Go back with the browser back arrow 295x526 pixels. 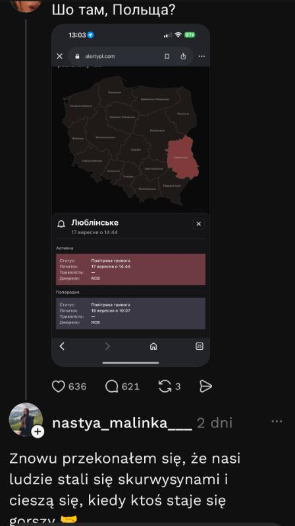point(62,347)
